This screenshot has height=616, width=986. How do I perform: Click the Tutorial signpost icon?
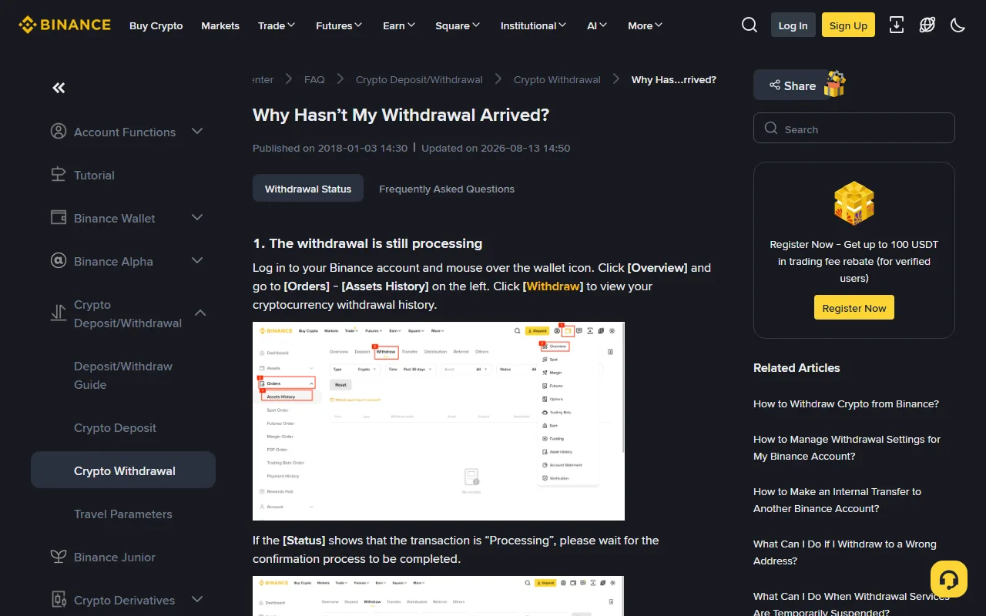coord(59,175)
